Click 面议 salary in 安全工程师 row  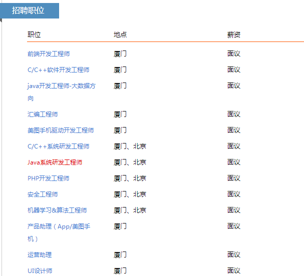tap(233, 194)
